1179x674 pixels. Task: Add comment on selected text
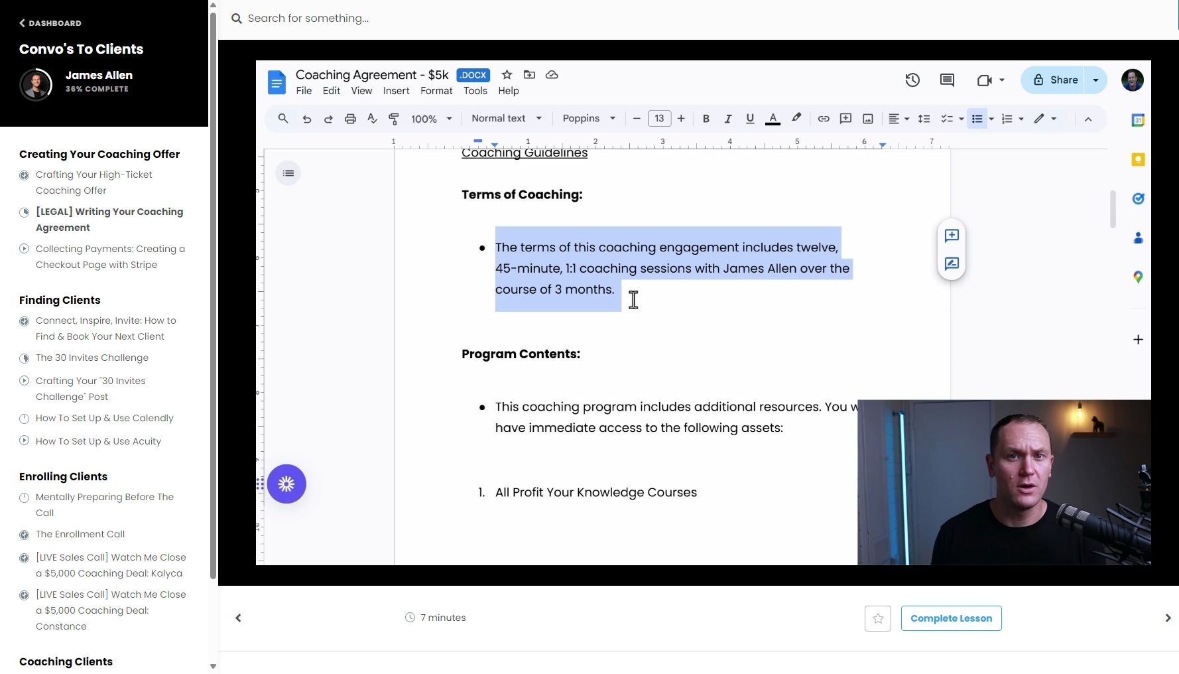952,236
